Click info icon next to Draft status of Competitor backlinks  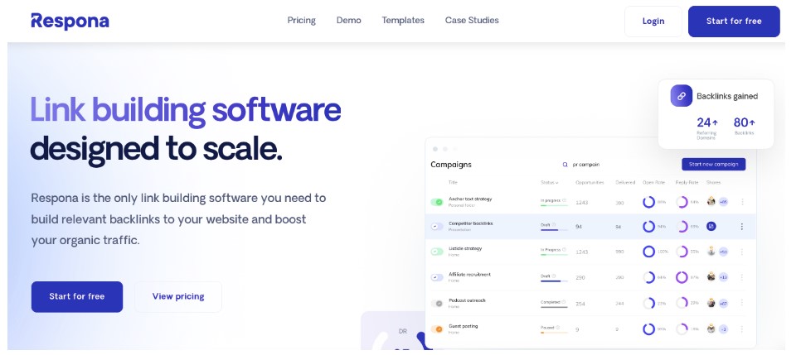554,225
